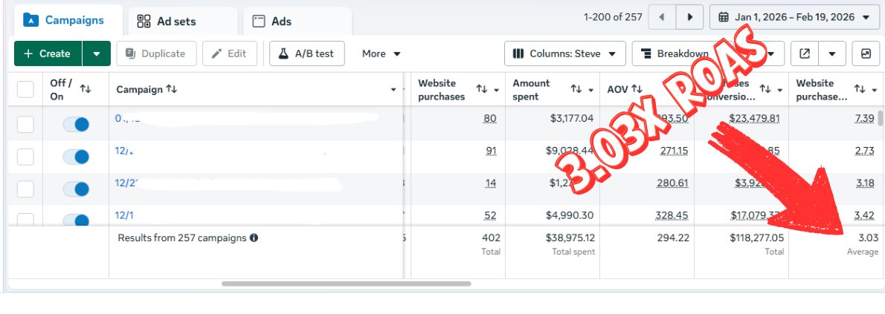885x314 pixels.
Task: Toggle off campaign with 14 website purchases
Action: (x=76, y=189)
